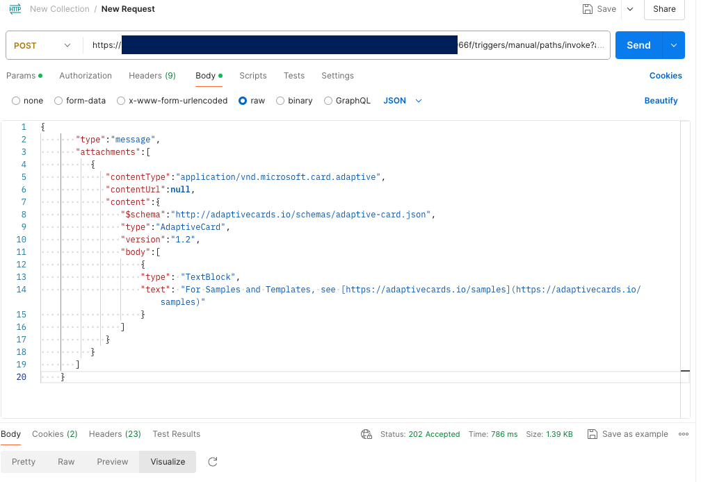The width and height of the screenshot is (701, 482).
Task: Click the globe proxy icon near response status
Action: 366,434
